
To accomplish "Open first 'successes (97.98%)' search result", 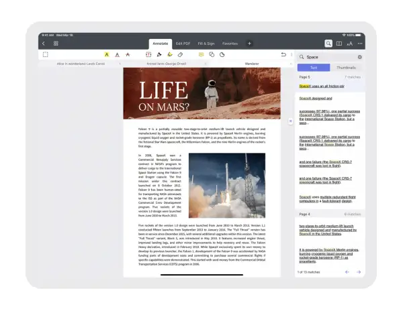I will click(330, 117).
